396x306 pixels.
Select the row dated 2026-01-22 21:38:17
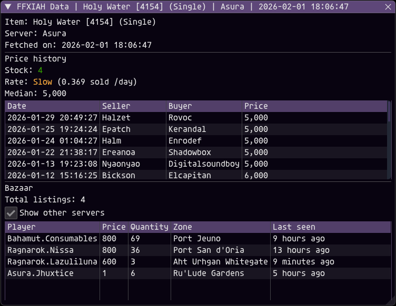(196, 152)
